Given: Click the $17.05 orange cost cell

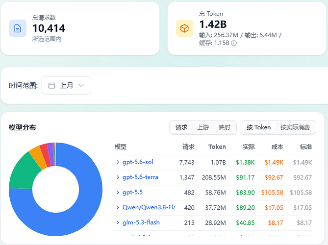Looking at the screenshot, I should [x=274, y=208].
